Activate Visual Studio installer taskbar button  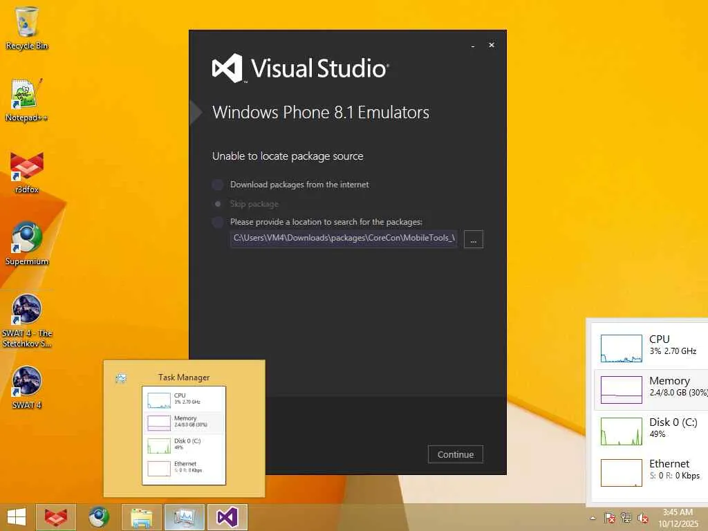tap(227, 517)
